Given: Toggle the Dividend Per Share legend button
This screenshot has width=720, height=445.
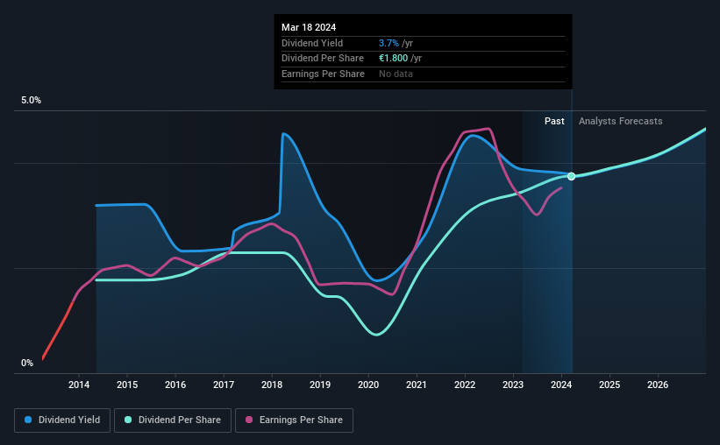Looking at the screenshot, I should (x=173, y=420).
